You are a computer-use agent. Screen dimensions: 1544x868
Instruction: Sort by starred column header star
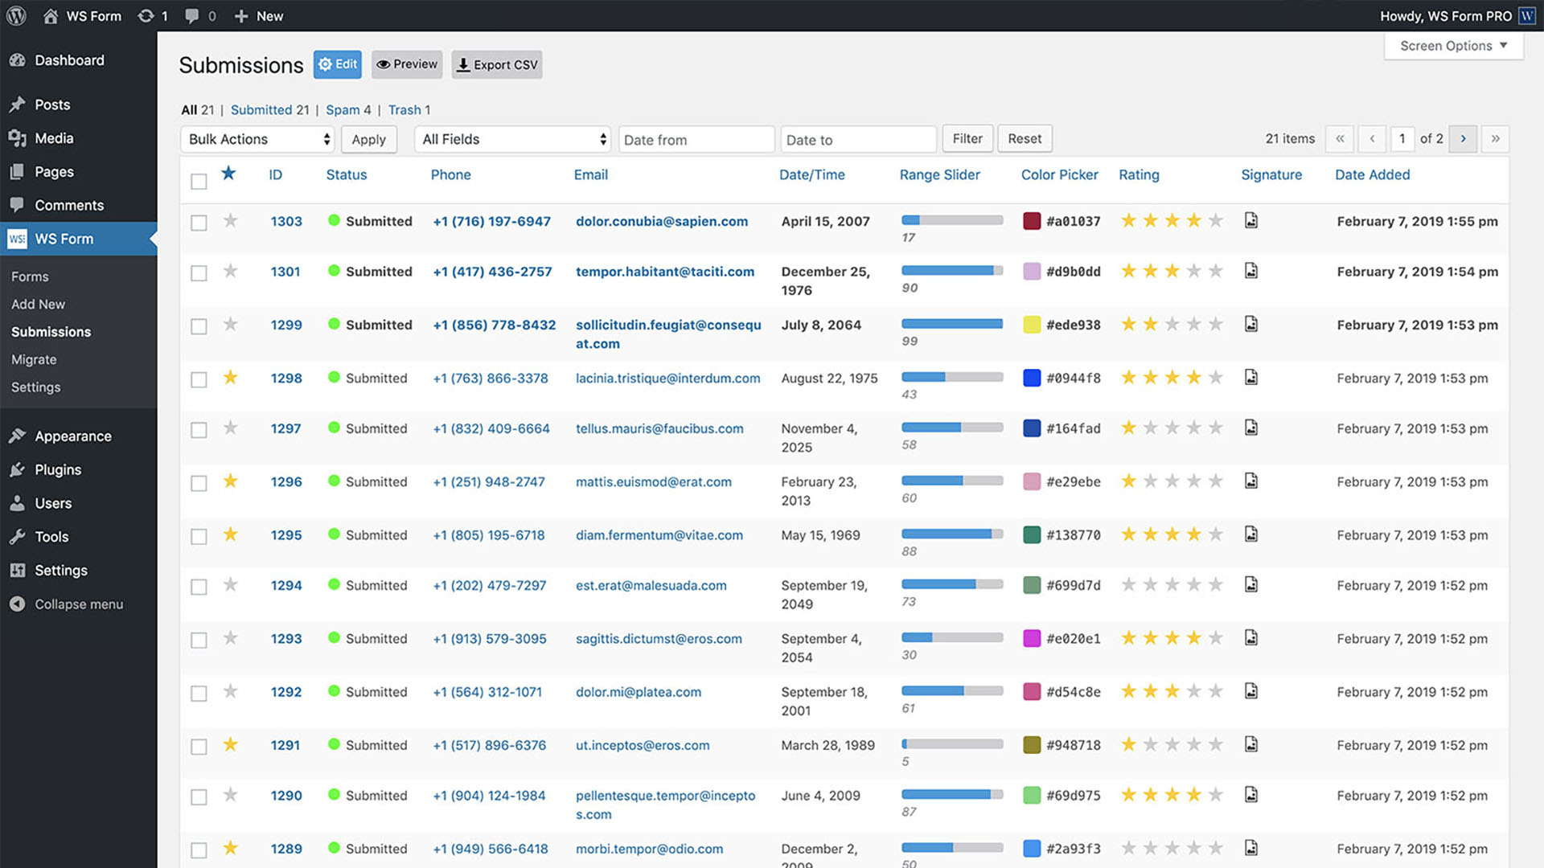(x=229, y=174)
